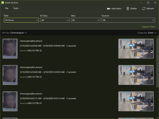Click the time range 3/18/2020 6:52:11 AM - 6:52:13 AM
This screenshot has width=159, height=119.
(42, 98)
